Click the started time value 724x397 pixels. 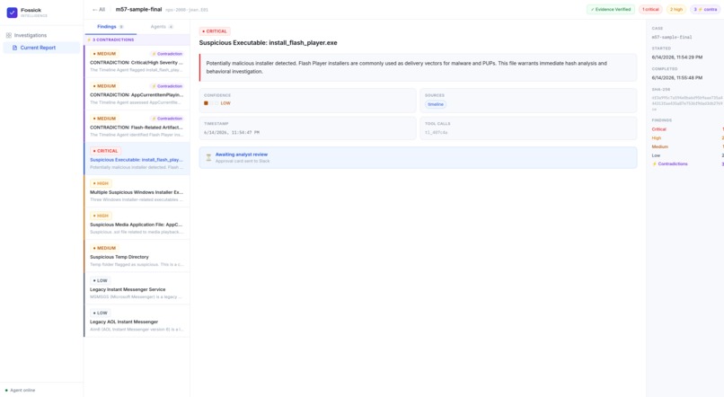coord(677,57)
